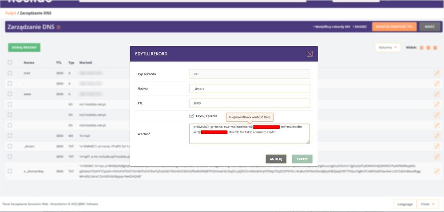Click edit pencil for ns3.hostido.net.pl row

(436, 125)
